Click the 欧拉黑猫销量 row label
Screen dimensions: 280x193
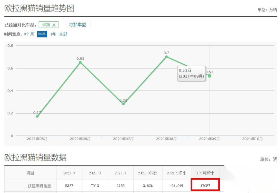click(39, 186)
